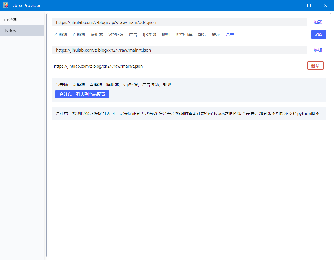Click the 加载 button
The image size is (334, 260).
click(318, 22)
